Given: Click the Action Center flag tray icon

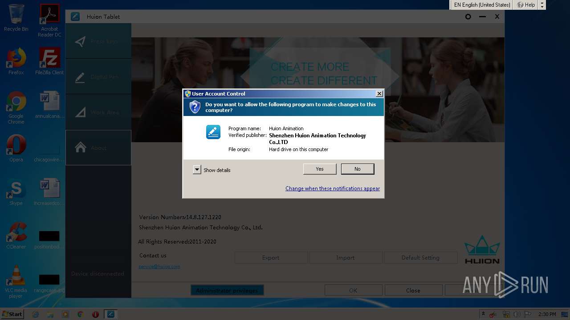Looking at the screenshot, I should (x=527, y=314).
